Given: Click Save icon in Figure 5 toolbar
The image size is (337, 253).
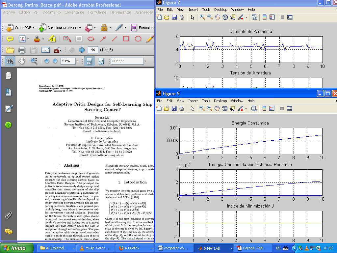Looking at the screenshot, I should (x=174, y=108).
